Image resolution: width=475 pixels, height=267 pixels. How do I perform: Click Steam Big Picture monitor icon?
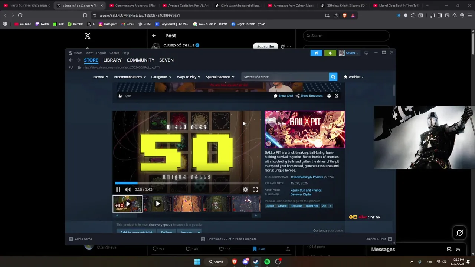point(366,53)
